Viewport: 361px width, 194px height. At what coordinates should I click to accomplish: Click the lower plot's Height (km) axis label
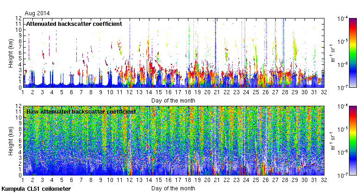10,141
